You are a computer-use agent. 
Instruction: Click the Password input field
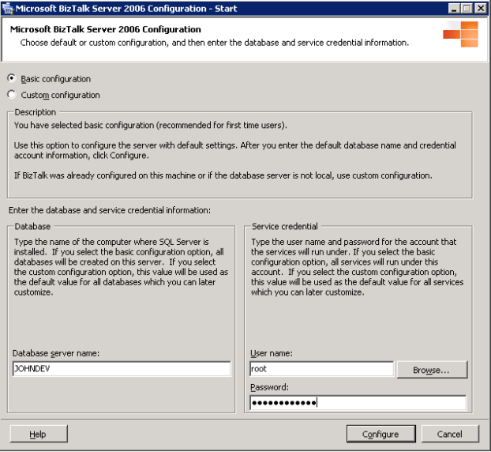tap(358, 402)
